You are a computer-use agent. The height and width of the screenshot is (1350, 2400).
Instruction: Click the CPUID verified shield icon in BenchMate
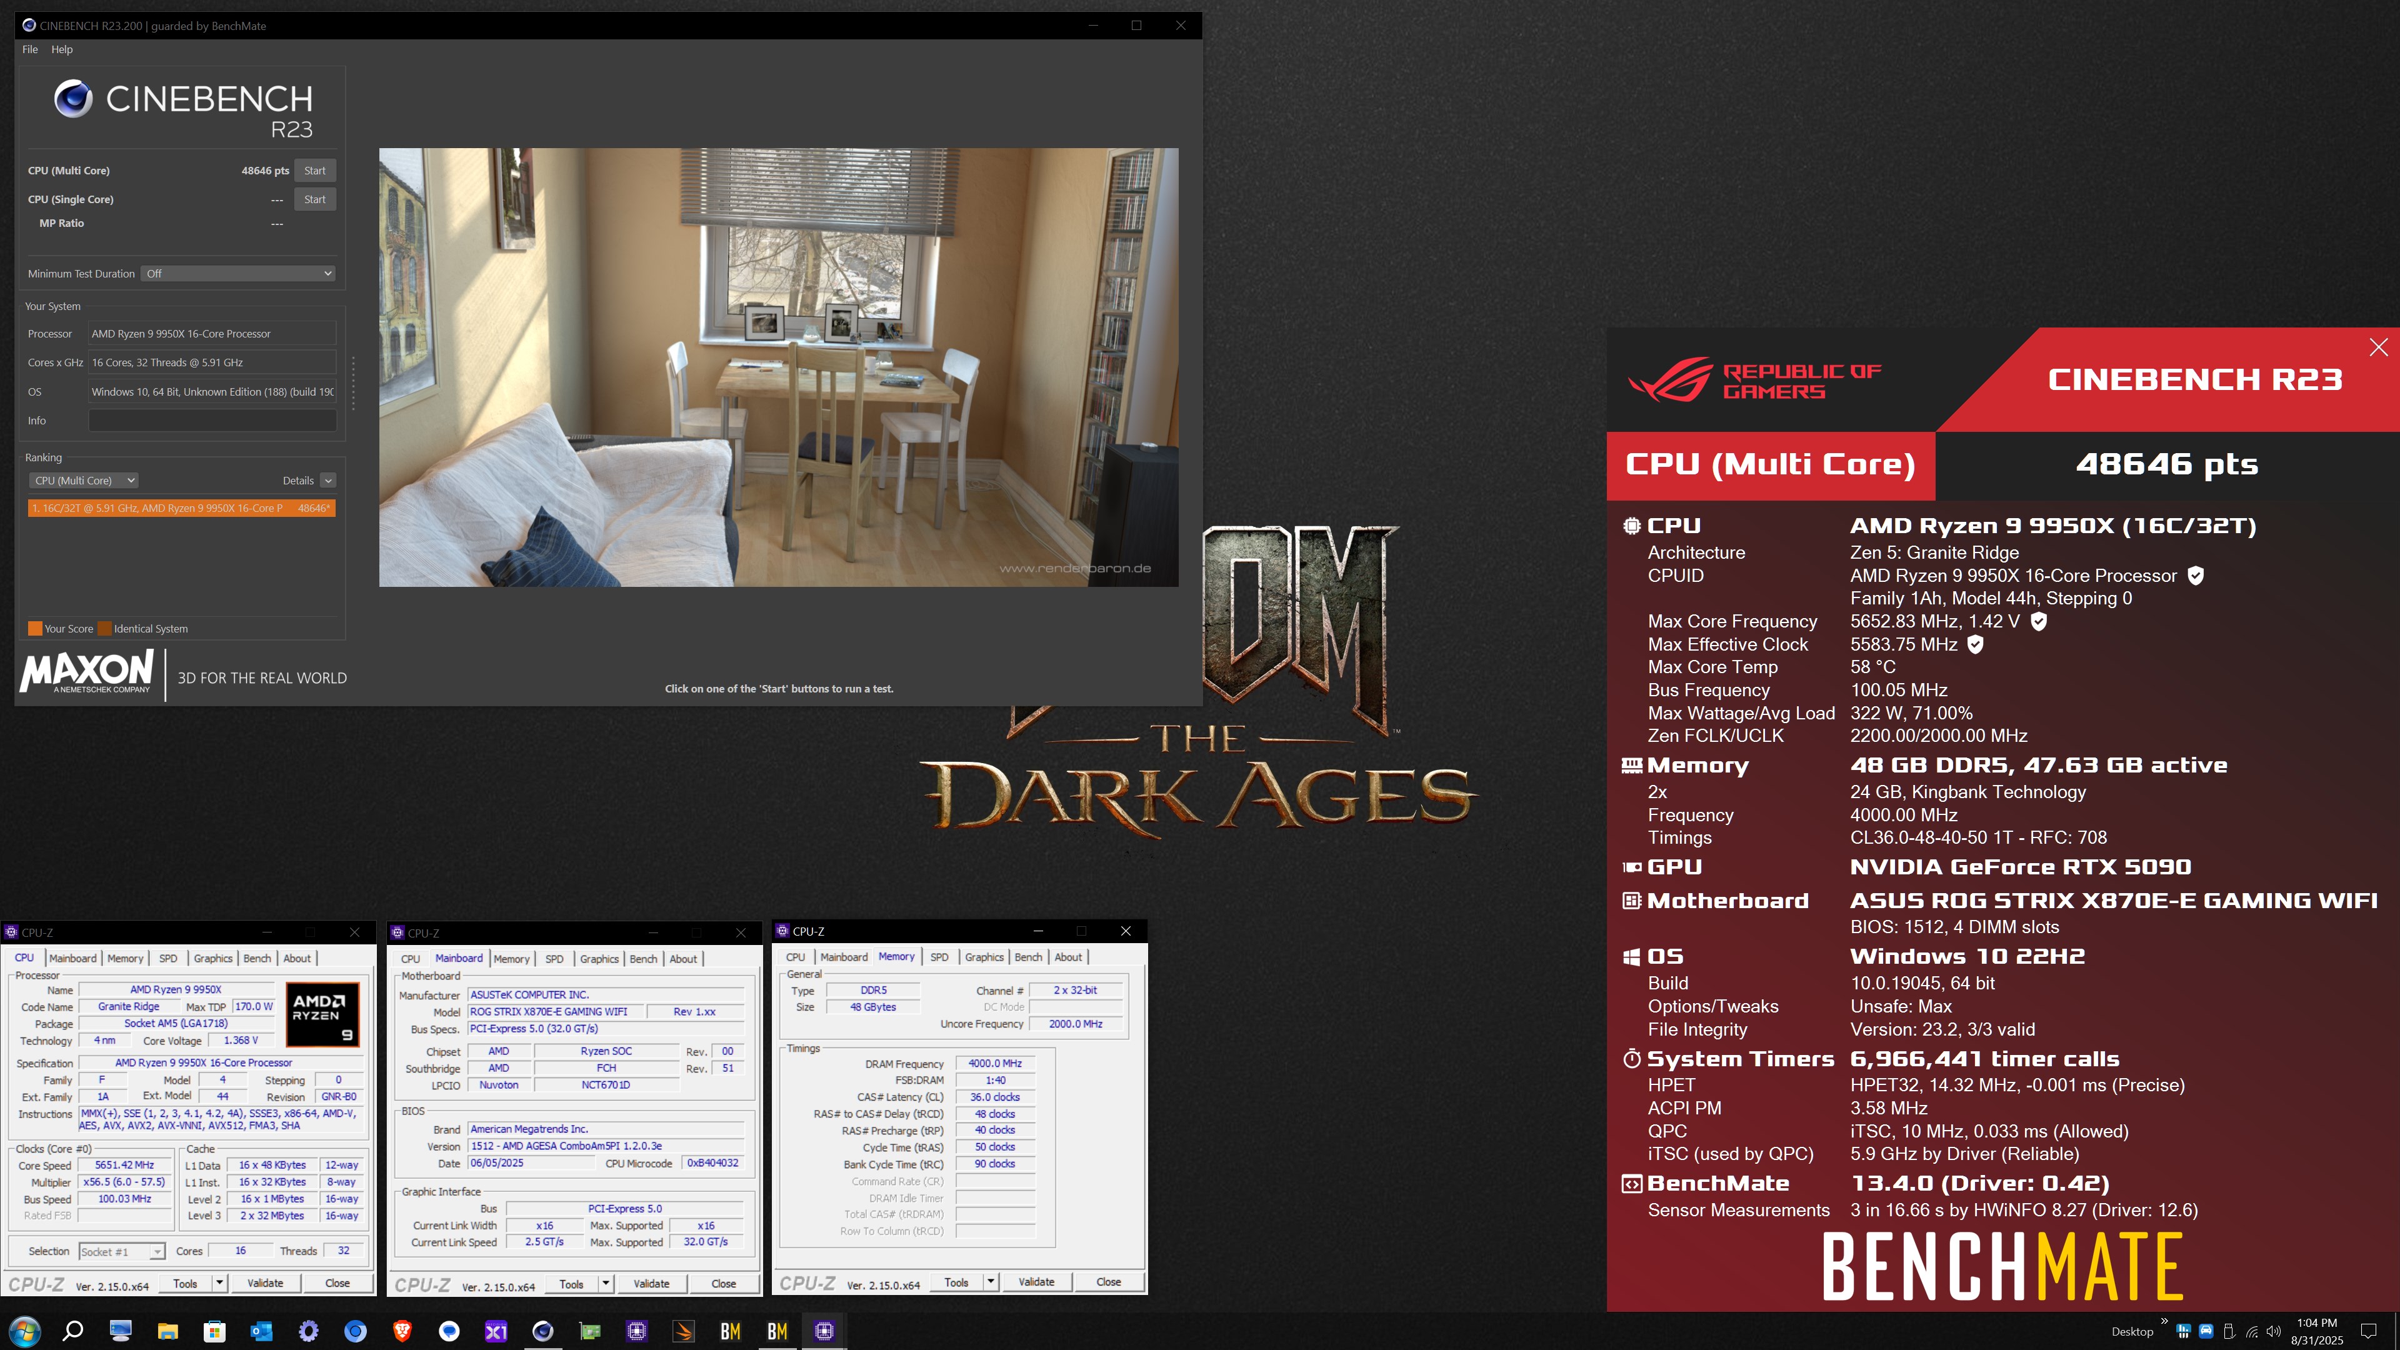click(x=2196, y=576)
